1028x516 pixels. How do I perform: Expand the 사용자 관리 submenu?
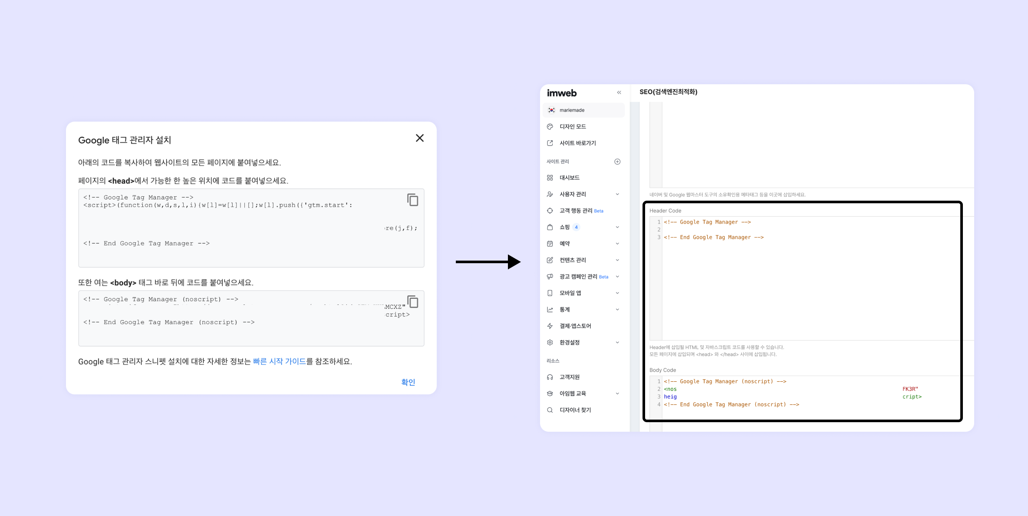click(x=617, y=194)
